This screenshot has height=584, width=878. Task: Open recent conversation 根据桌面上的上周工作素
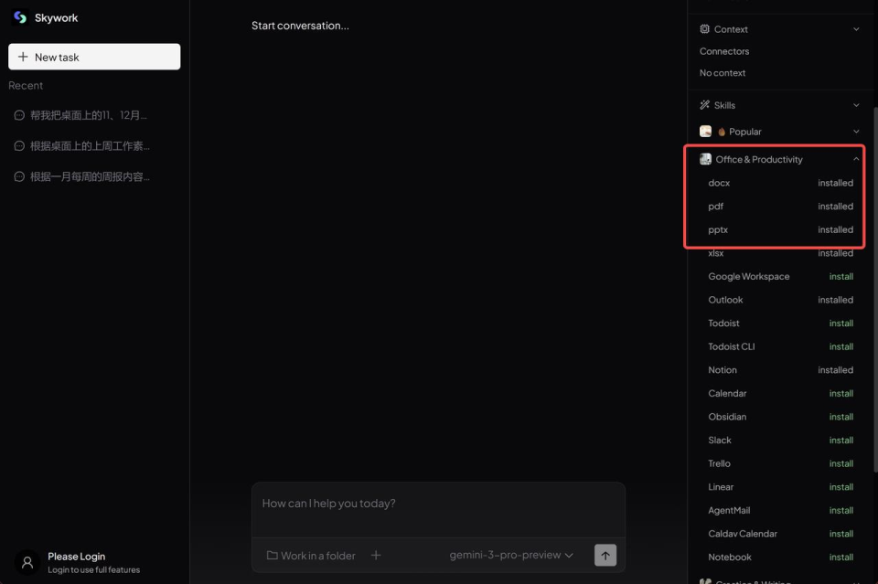tap(90, 146)
